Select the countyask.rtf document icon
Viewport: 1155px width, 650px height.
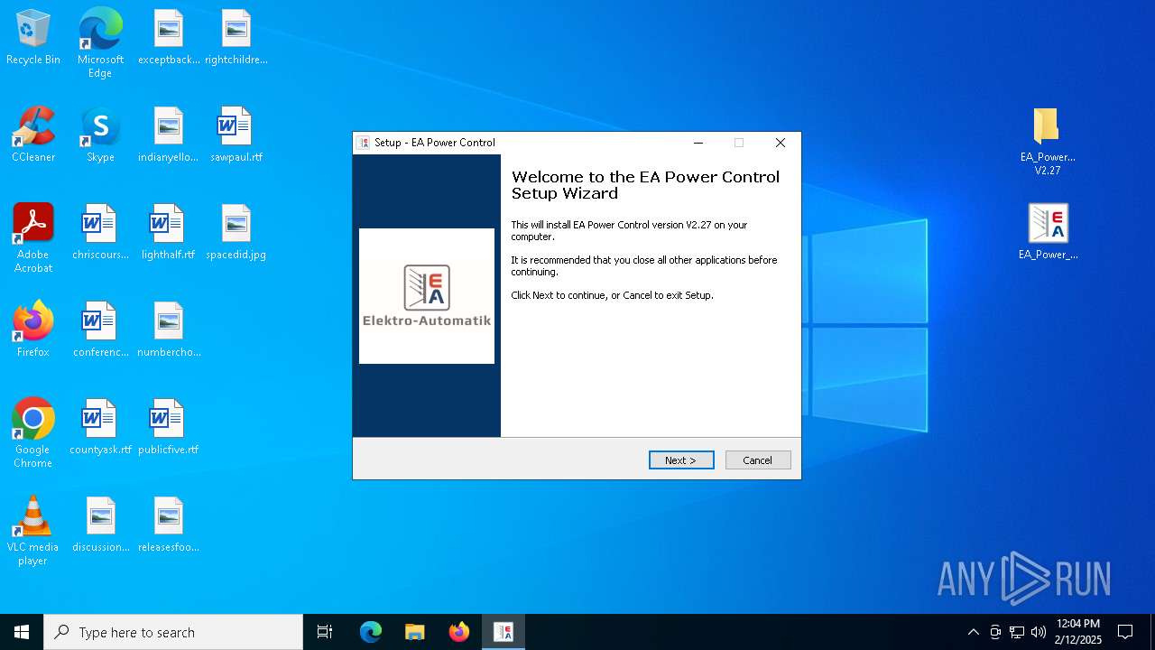(x=100, y=428)
